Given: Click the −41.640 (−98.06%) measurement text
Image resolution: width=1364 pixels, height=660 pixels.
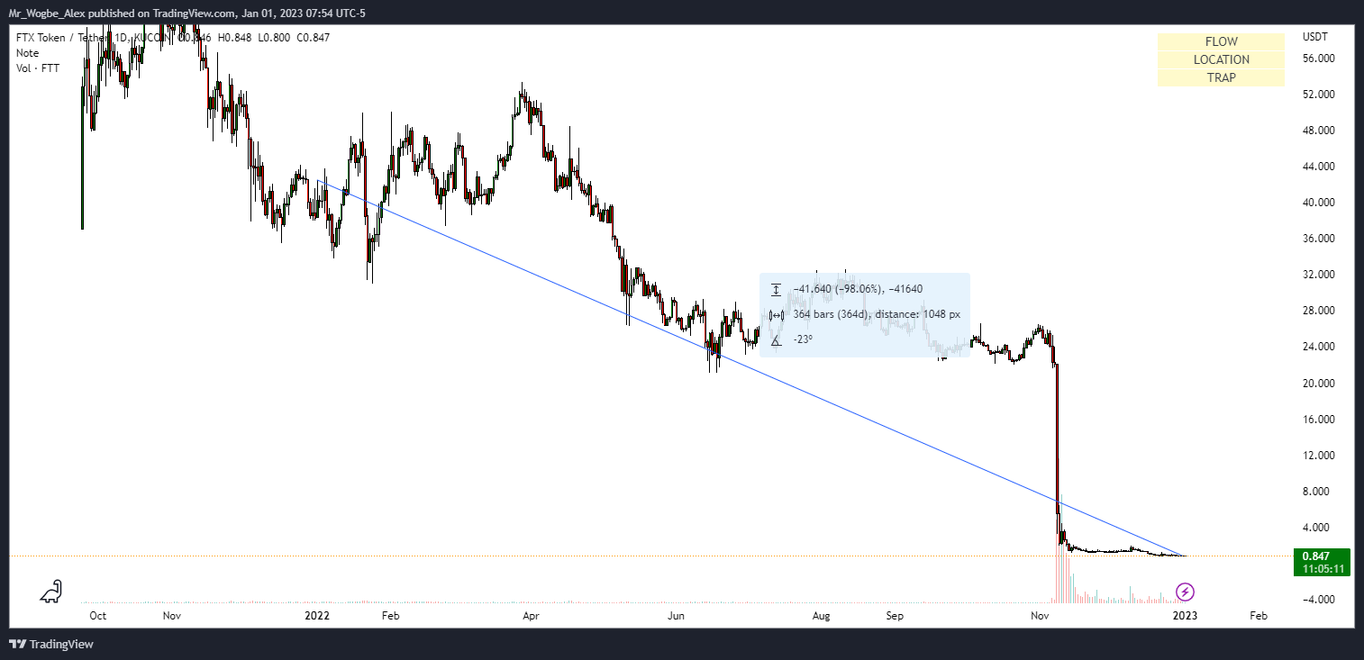Looking at the screenshot, I should 858,289.
